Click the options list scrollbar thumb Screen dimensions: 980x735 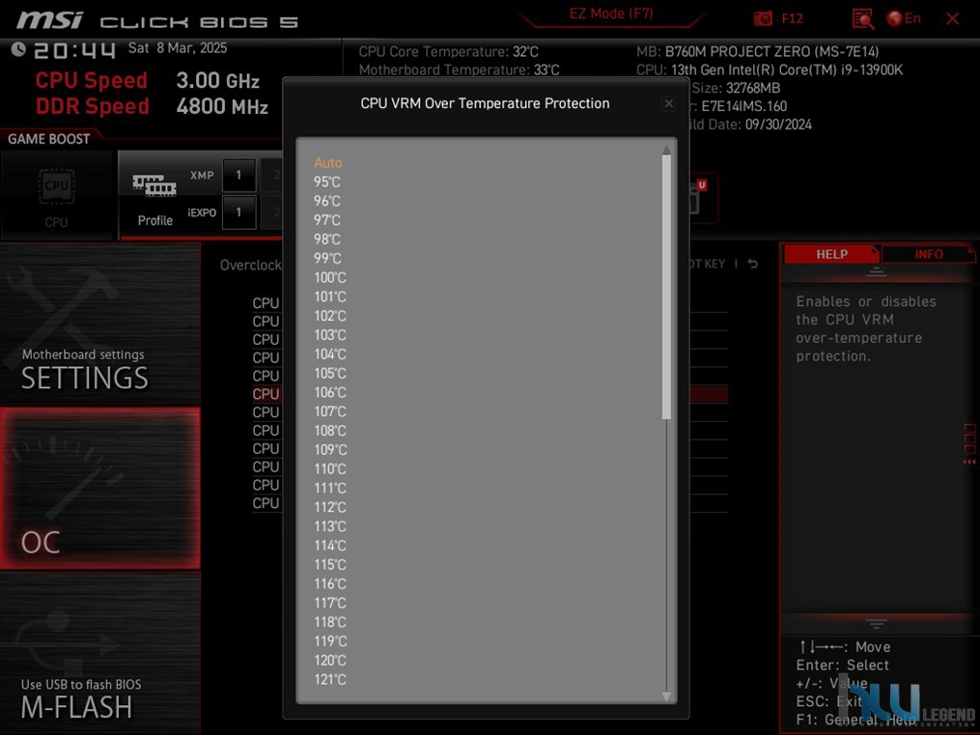666,287
